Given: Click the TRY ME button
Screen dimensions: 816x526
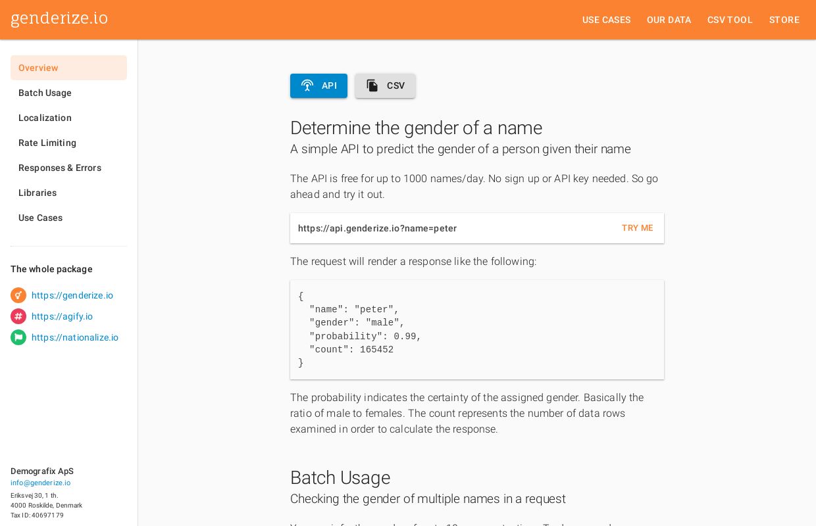Looking at the screenshot, I should pos(638,228).
